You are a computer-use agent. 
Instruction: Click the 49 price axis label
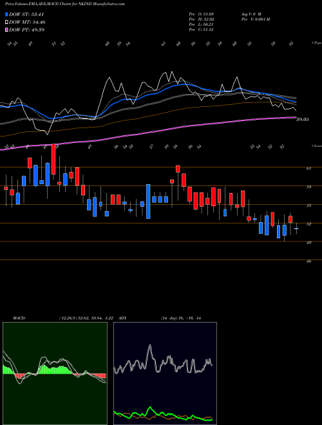(308, 243)
